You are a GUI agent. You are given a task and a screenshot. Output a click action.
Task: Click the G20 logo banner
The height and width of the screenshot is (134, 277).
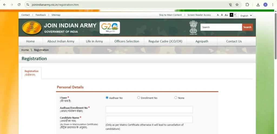click(x=110, y=27)
